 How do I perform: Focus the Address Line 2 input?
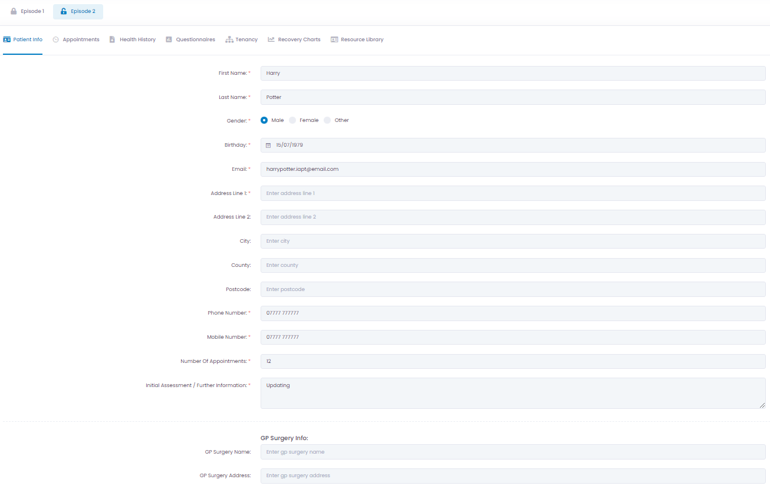513,217
